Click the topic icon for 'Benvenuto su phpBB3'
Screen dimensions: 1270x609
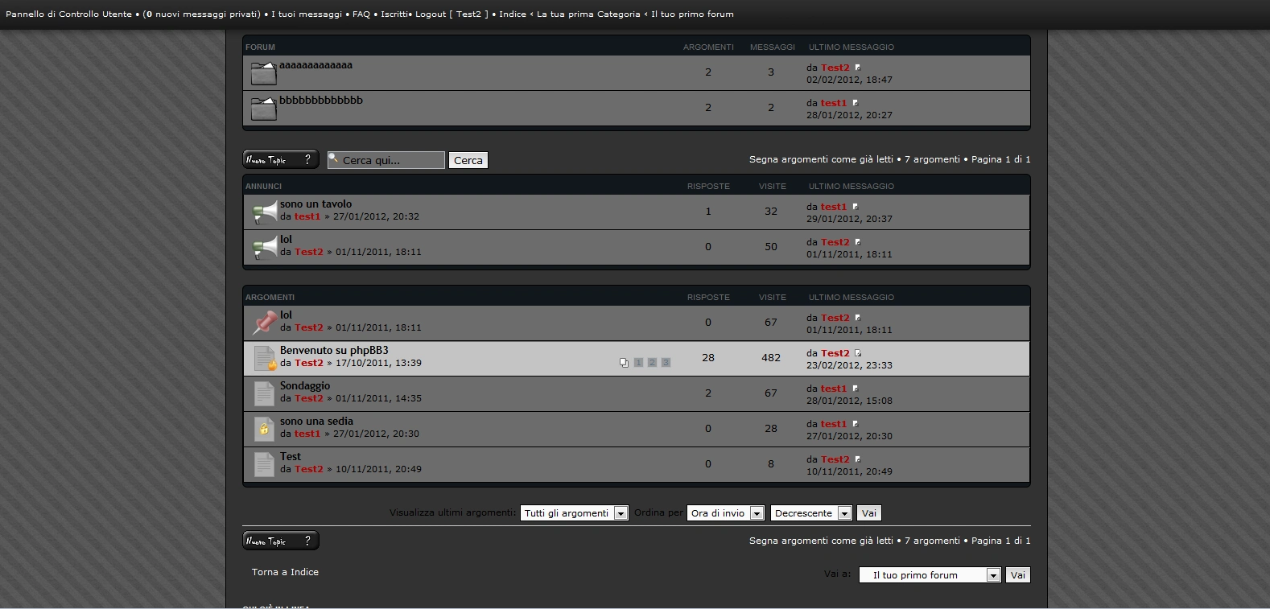coord(265,358)
